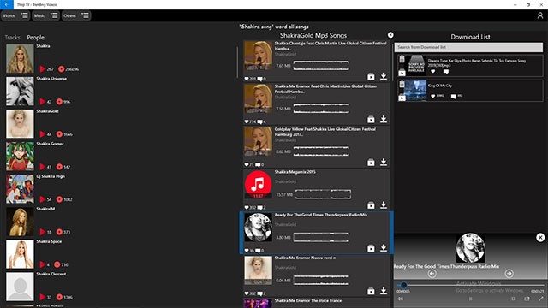Like the Shakira Chantaje song heart icon
The image size is (548, 308).
[247, 79]
